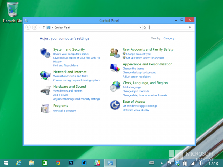Screen dimensions: 223x167
Task: Click Add a language
Action: tap(132, 87)
